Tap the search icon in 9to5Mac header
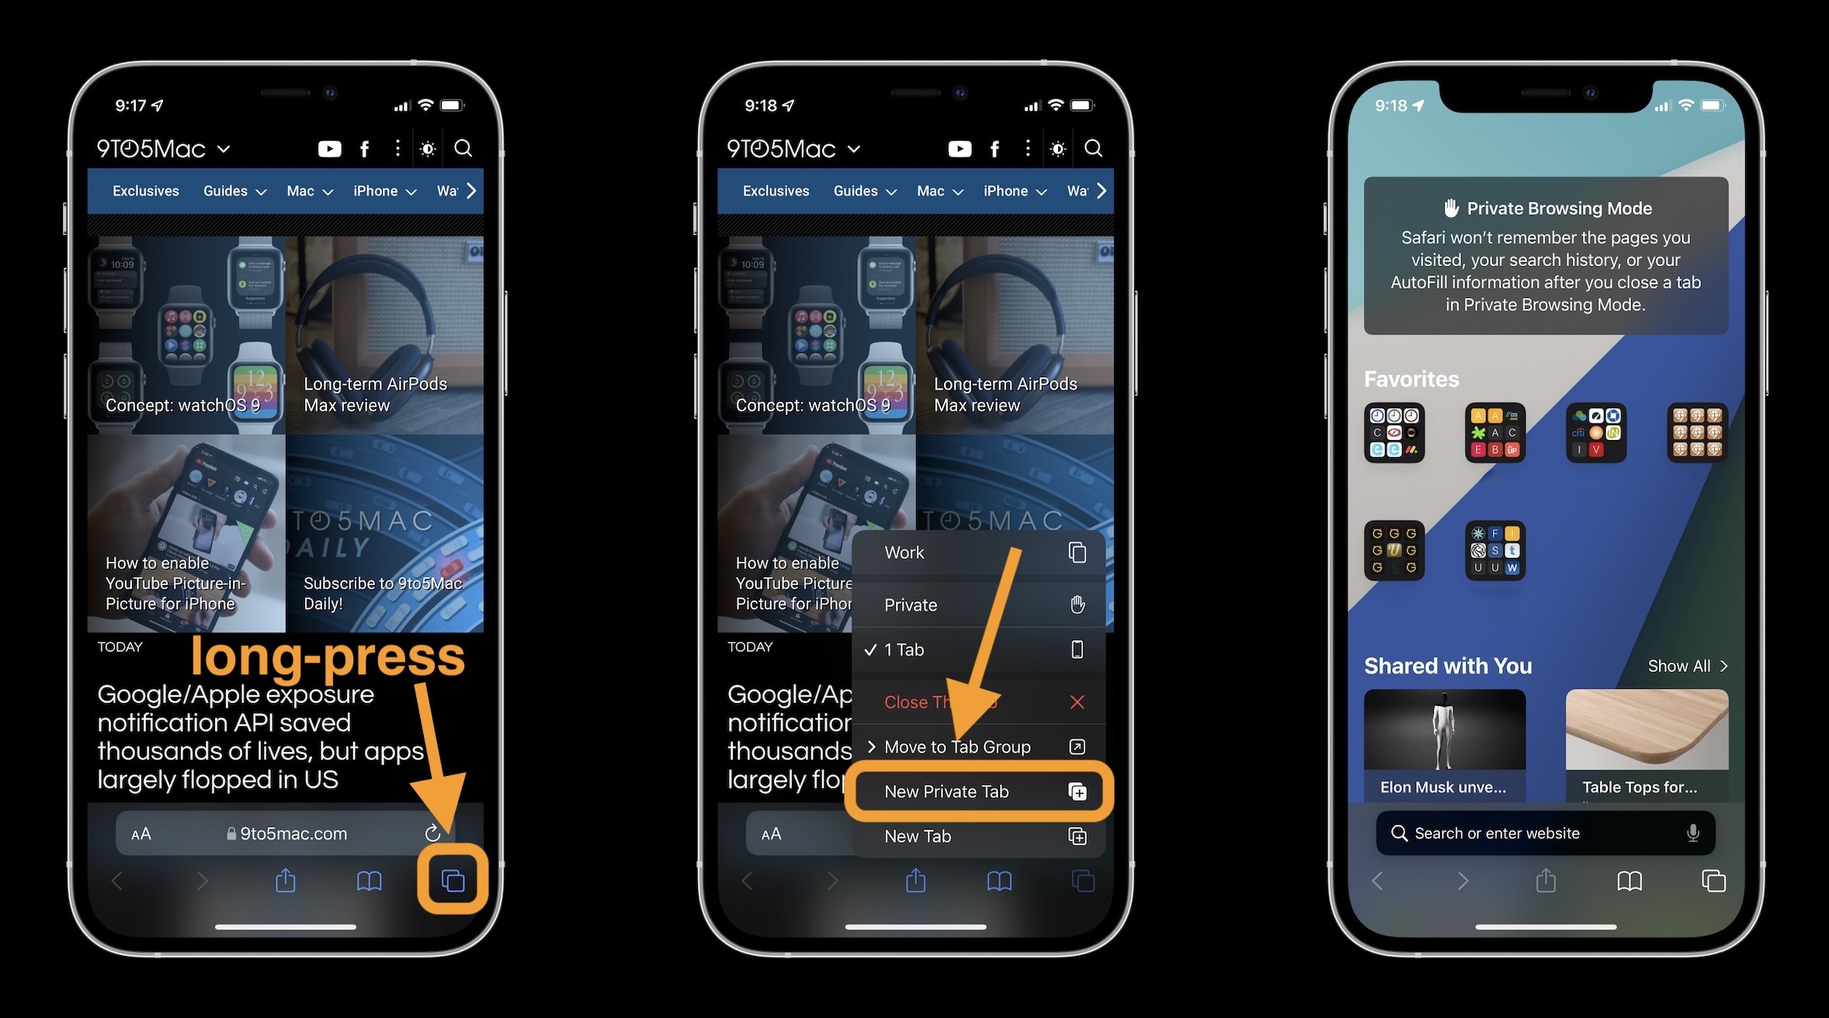The image size is (1829, 1018). pos(465,148)
